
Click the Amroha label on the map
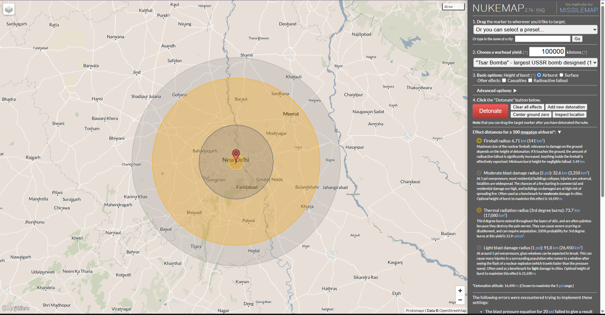(x=376, y=124)
